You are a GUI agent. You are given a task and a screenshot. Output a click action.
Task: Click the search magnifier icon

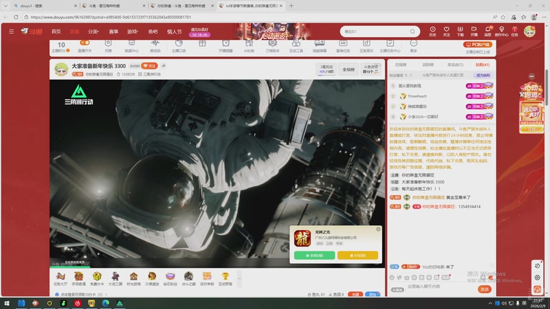click(x=412, y=32)
